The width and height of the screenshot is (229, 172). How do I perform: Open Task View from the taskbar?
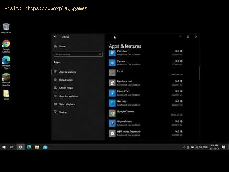(x=12, y=147)
